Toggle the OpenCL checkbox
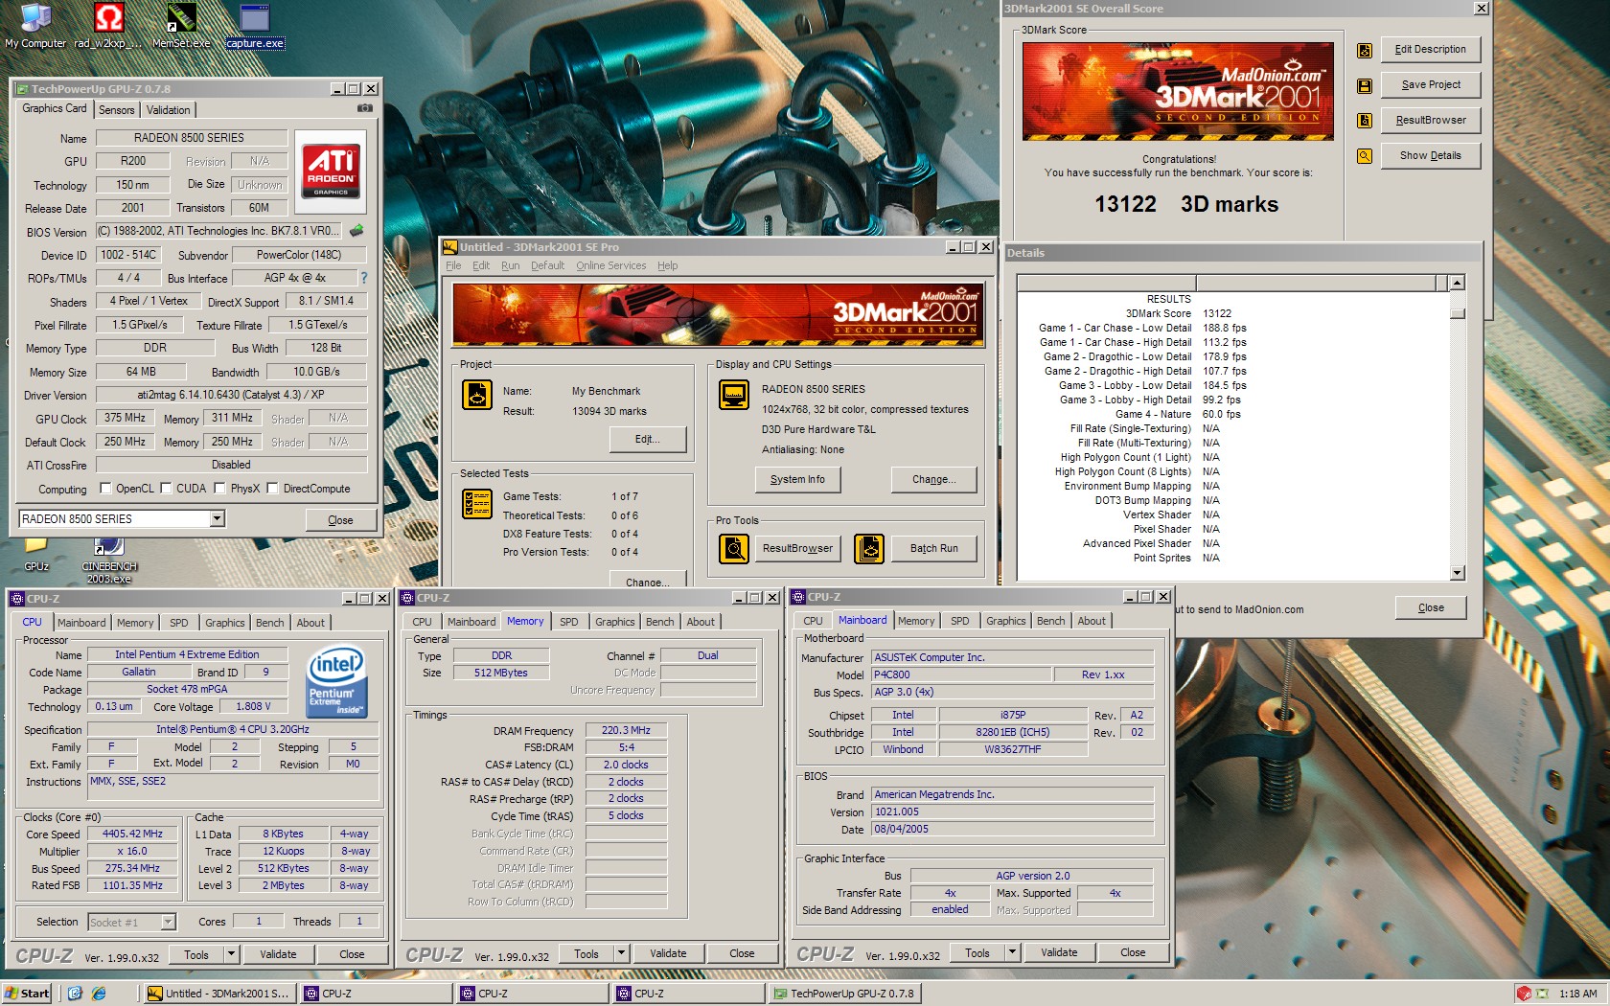The height and width of the screenshot is (1006, 1610). 105,488
